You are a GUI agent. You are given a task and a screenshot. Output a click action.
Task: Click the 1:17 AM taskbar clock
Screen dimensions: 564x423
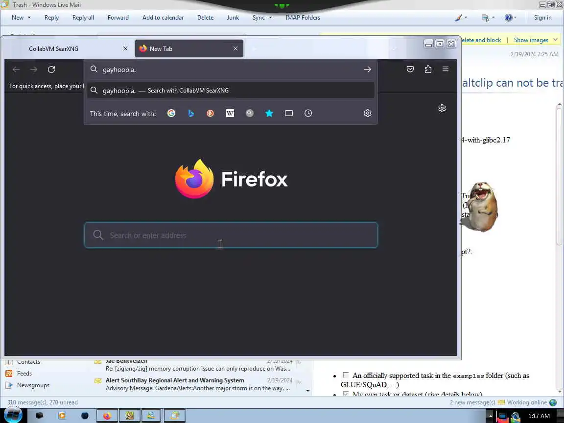(x=539, y=416)
